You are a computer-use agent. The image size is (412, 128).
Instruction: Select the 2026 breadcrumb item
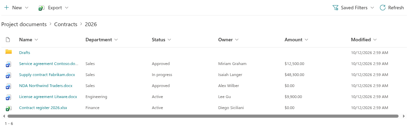pos(91,24)
